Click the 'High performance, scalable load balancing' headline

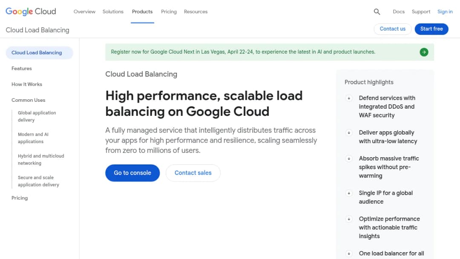pos(204,104)
